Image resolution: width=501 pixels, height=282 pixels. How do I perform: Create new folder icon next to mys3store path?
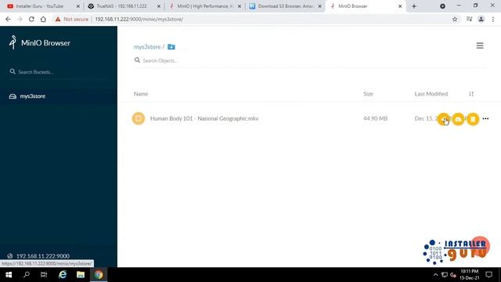[171, 47]
